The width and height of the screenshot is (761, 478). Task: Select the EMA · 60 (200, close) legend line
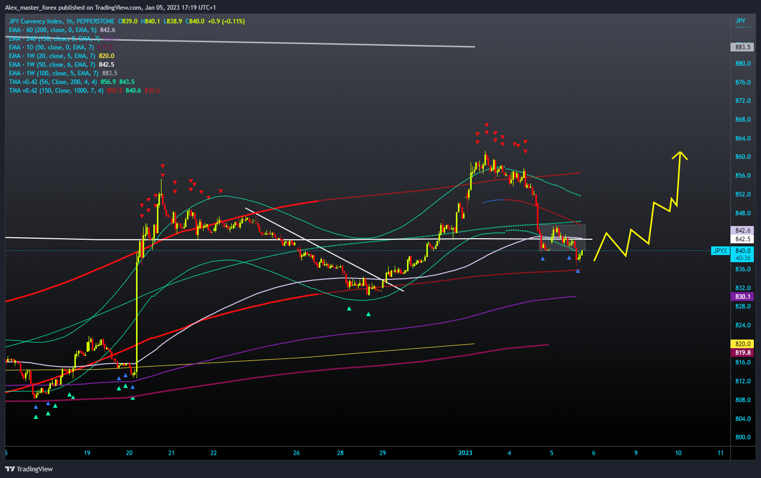(52, 30)
